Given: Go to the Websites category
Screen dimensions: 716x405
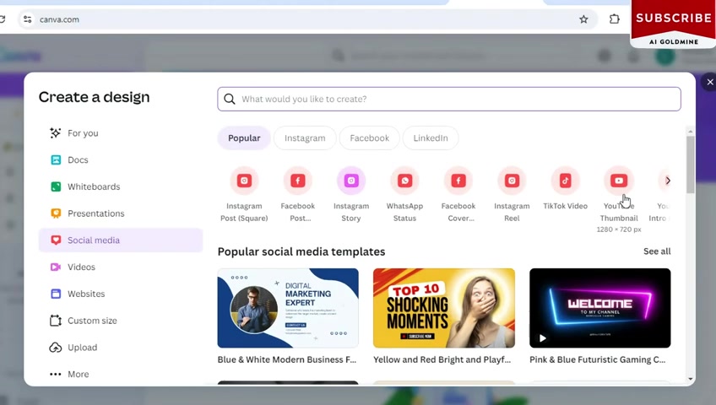Looking at the screenshot, I should coord(121,294).
